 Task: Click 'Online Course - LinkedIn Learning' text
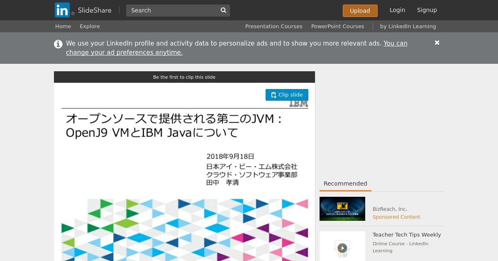click(400, 247)
